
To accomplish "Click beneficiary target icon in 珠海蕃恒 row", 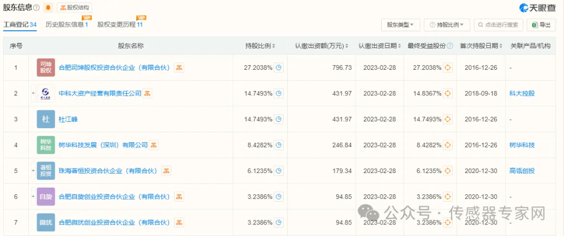I will coord(448,171).
